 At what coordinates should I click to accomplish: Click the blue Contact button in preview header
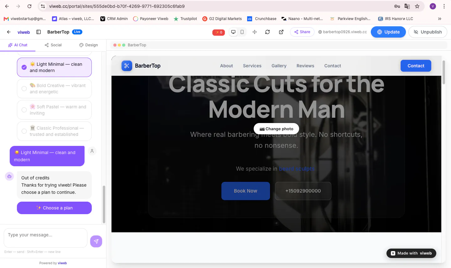coord(416,66)
